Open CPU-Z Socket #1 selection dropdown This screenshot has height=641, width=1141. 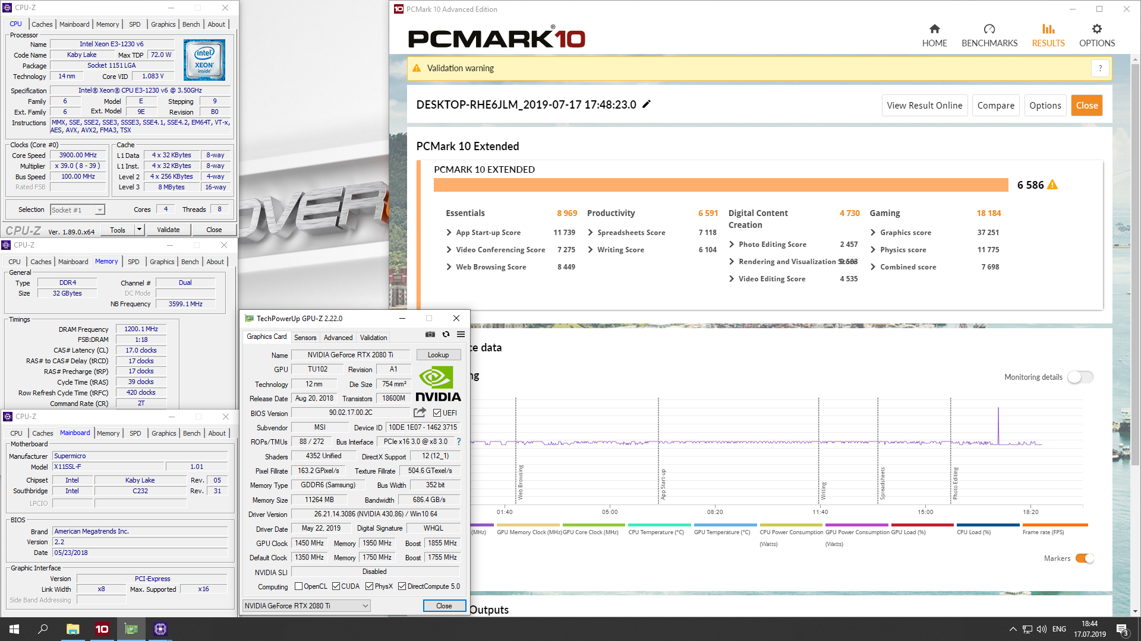(77, 210)
